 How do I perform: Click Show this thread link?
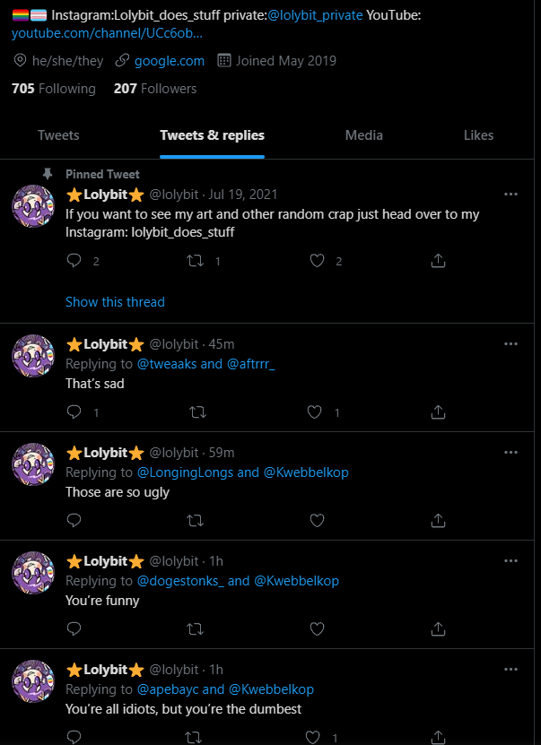tap(115, 302)
